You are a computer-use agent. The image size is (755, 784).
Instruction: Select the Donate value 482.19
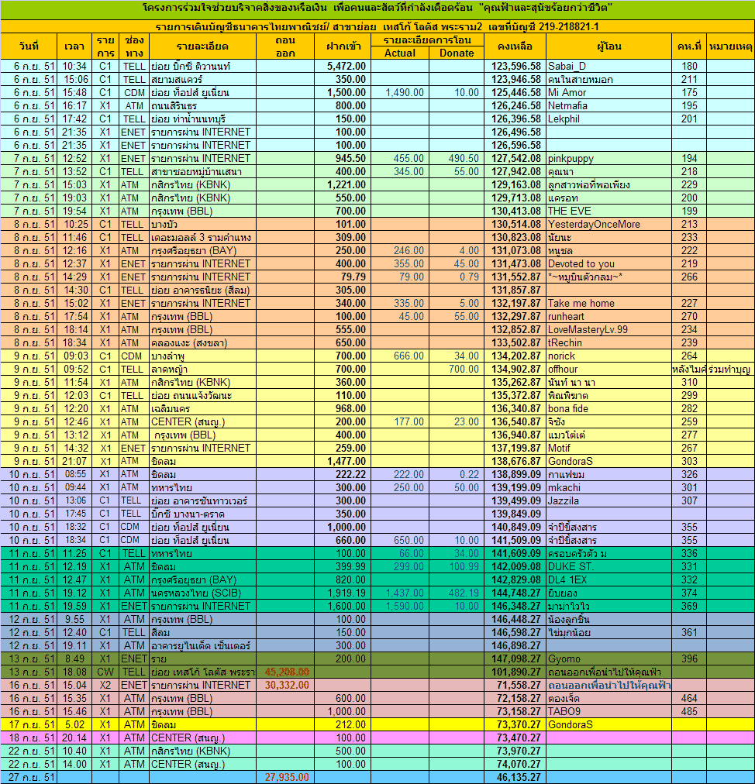464,593
